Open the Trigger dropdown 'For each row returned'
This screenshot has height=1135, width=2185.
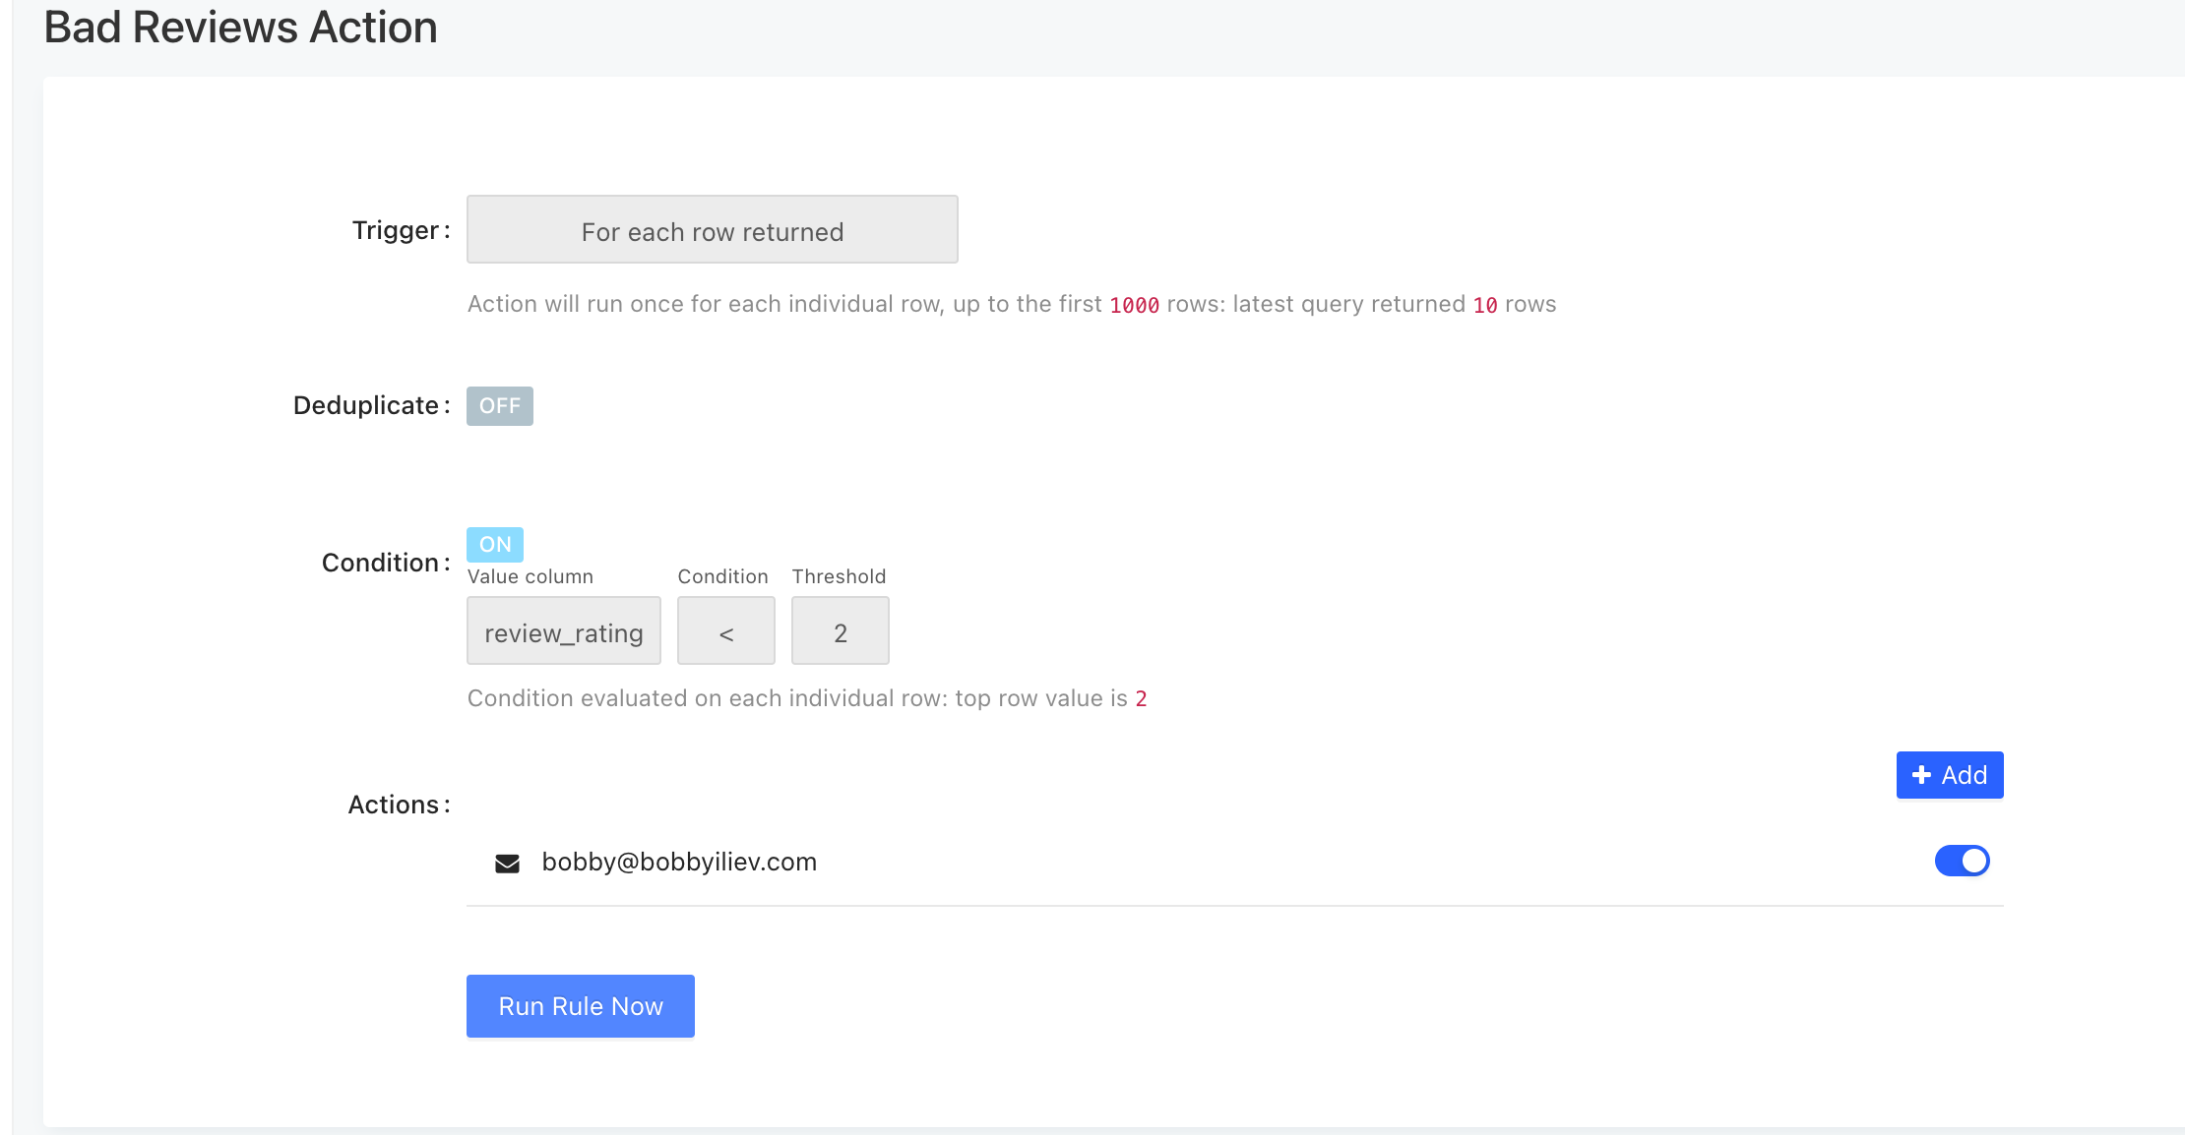pyautogui.click(x=712, y=230)
